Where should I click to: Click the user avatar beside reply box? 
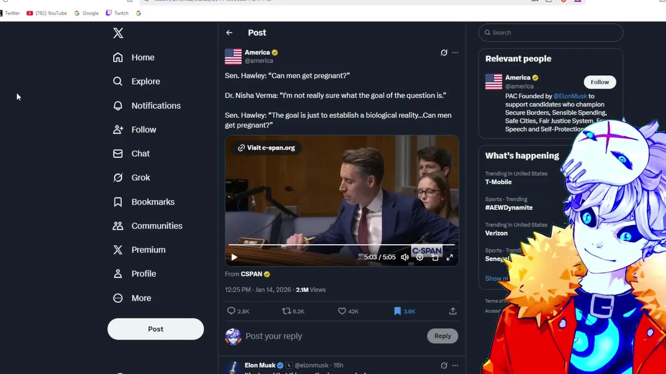[x=233, y=336]
